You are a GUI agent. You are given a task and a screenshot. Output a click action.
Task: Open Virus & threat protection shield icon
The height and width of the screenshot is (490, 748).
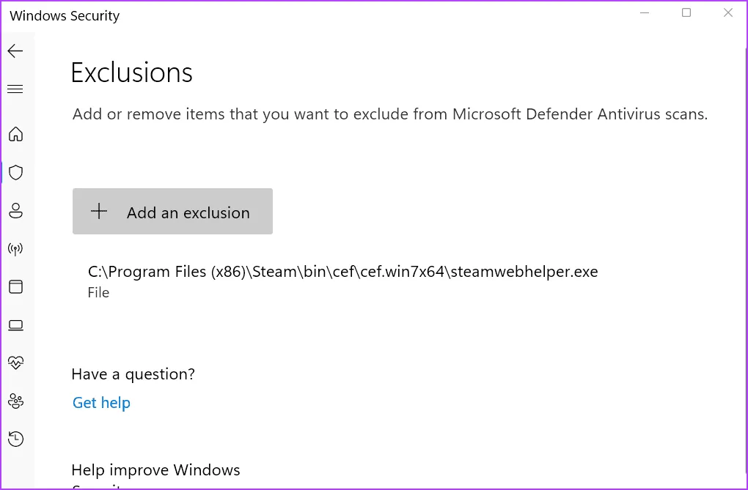tap(15, 172)
